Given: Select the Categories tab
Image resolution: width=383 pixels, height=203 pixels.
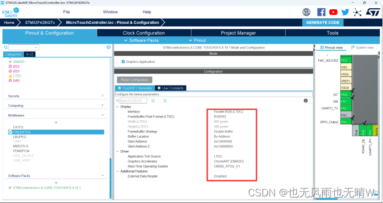Looking at the screenshot, I should tap(13, 54).
